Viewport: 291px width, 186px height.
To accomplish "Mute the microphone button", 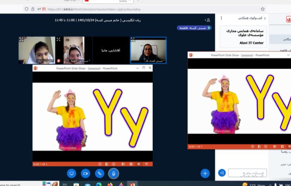I will click(114, 174).
